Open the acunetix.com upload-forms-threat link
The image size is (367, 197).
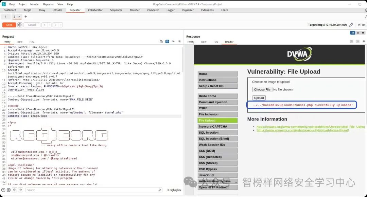303,130
